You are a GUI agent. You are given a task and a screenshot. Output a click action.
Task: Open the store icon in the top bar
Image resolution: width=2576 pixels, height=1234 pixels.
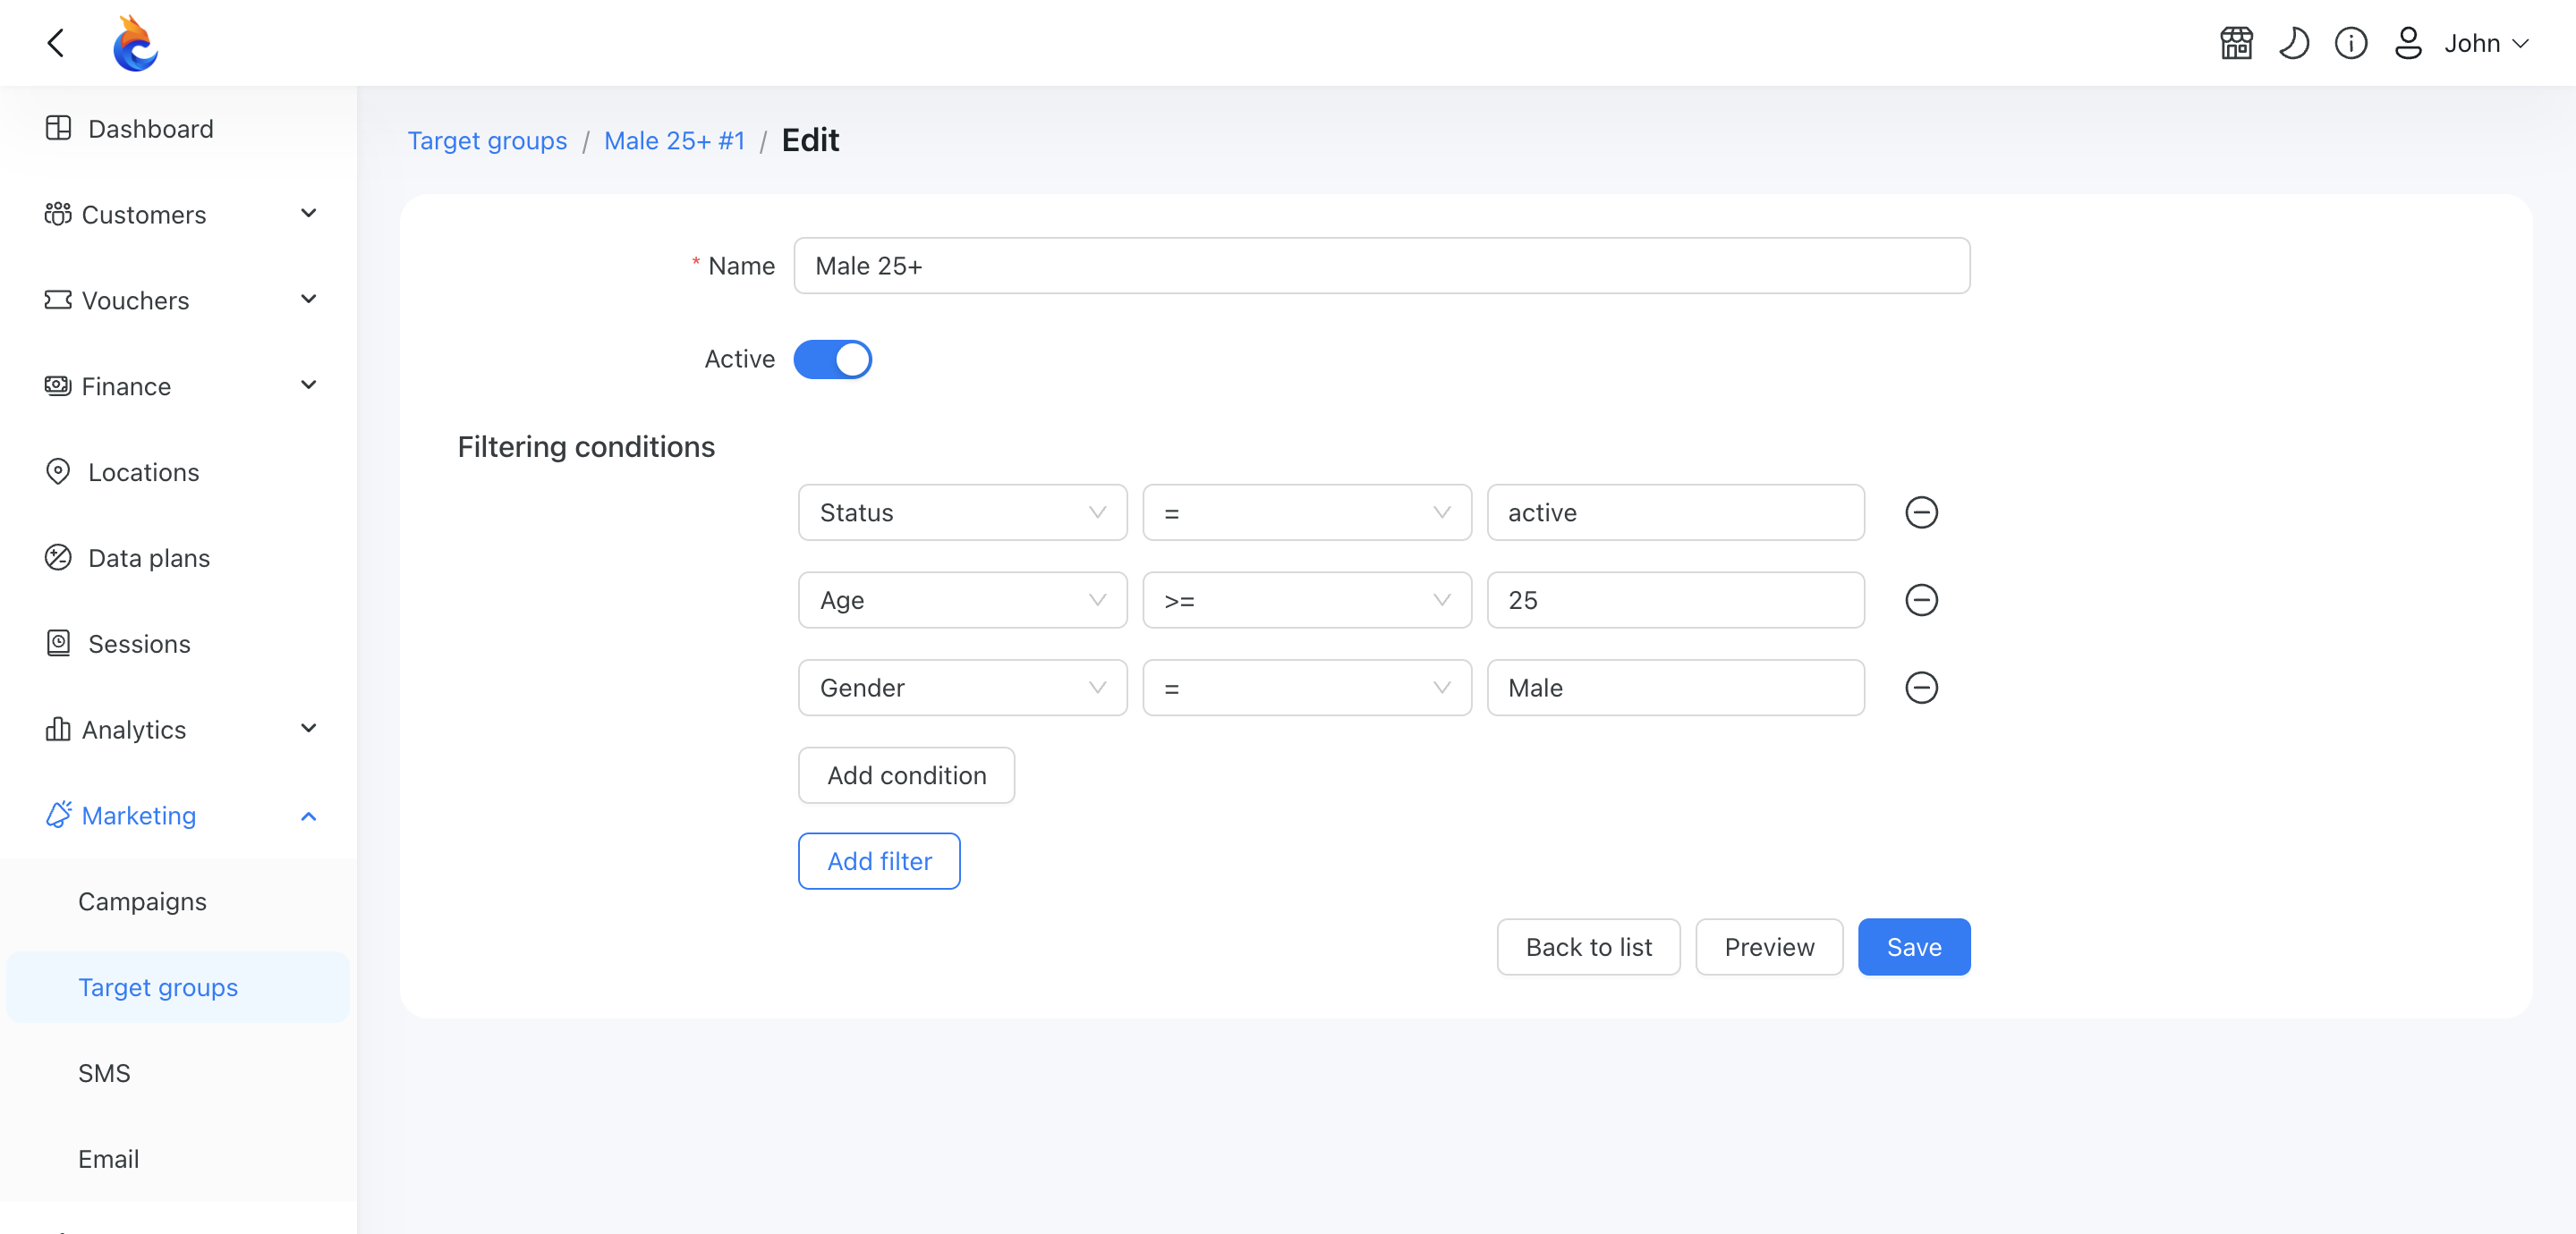[2236, 43]
